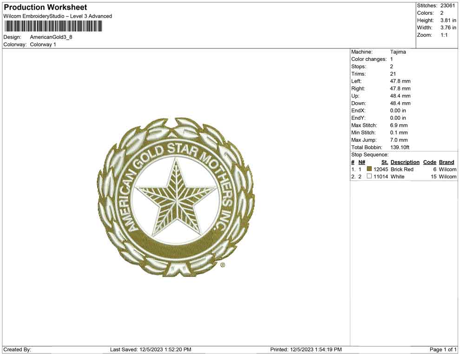Click the Brick Red color swatch
Viewport: 460px width, 354px height.
(x=369, y=169)
